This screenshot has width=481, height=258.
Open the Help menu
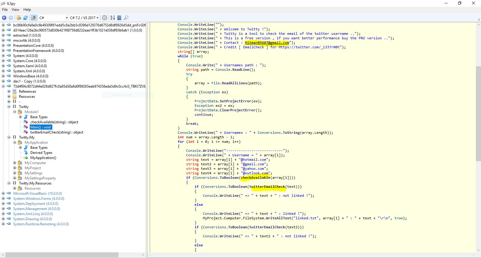[27, 10]
